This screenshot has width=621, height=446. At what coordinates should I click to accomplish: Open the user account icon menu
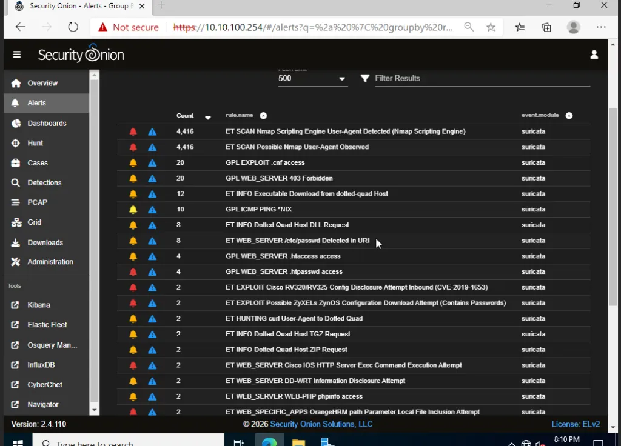(594, 55)
